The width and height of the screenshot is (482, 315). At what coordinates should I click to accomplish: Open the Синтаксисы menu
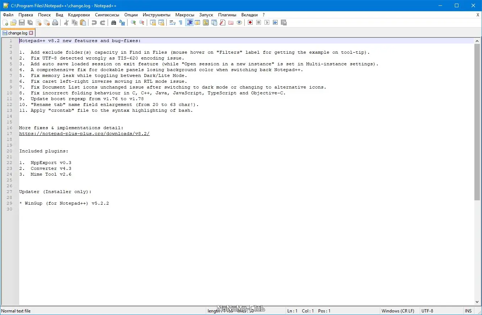click(x=107, y=15)
